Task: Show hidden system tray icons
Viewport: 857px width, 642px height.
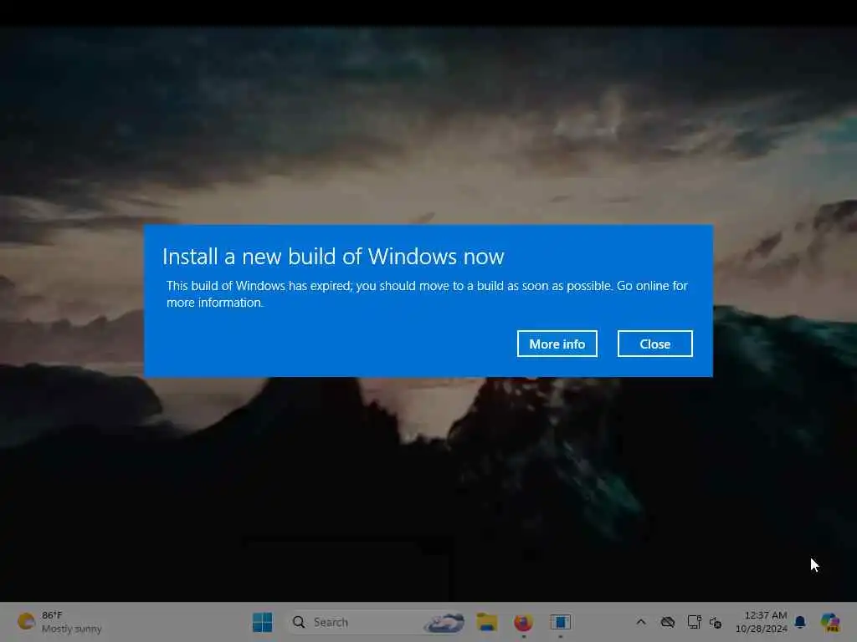Action: [x=641, y=622]
